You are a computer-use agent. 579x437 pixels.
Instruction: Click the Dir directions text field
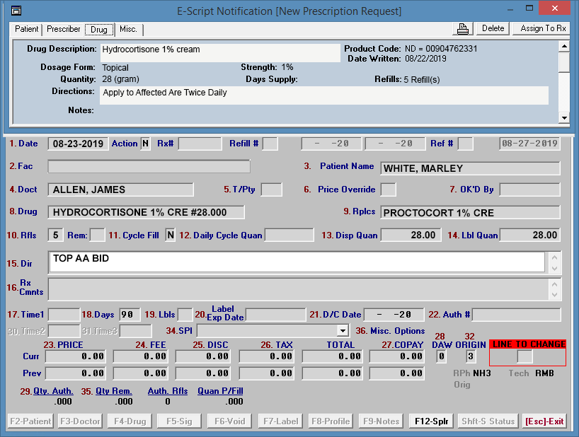(x=296, y=262)
